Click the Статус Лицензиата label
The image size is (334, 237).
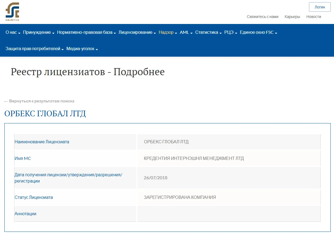point(34,197)
